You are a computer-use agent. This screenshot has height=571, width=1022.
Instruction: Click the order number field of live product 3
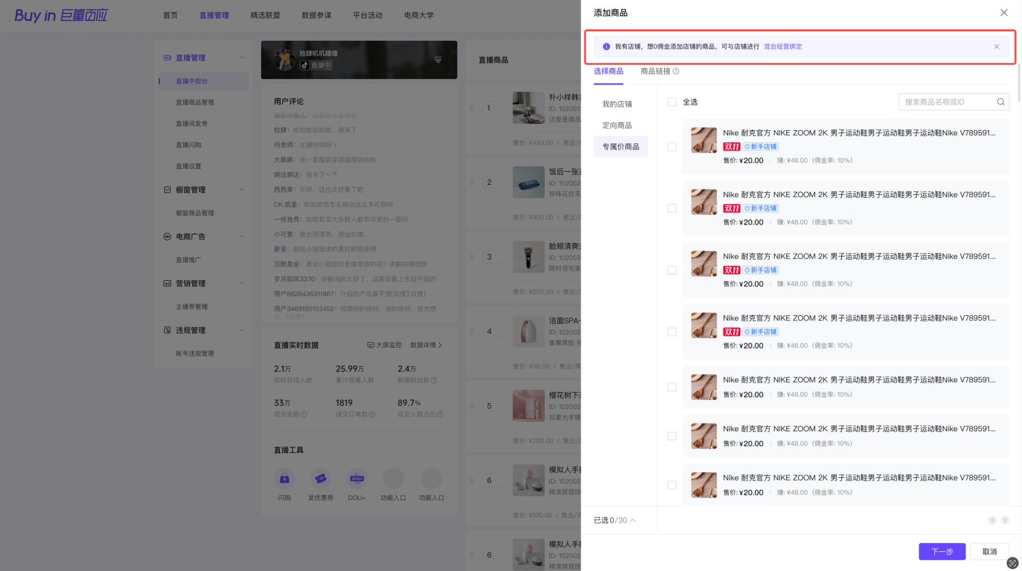(494, 257)
